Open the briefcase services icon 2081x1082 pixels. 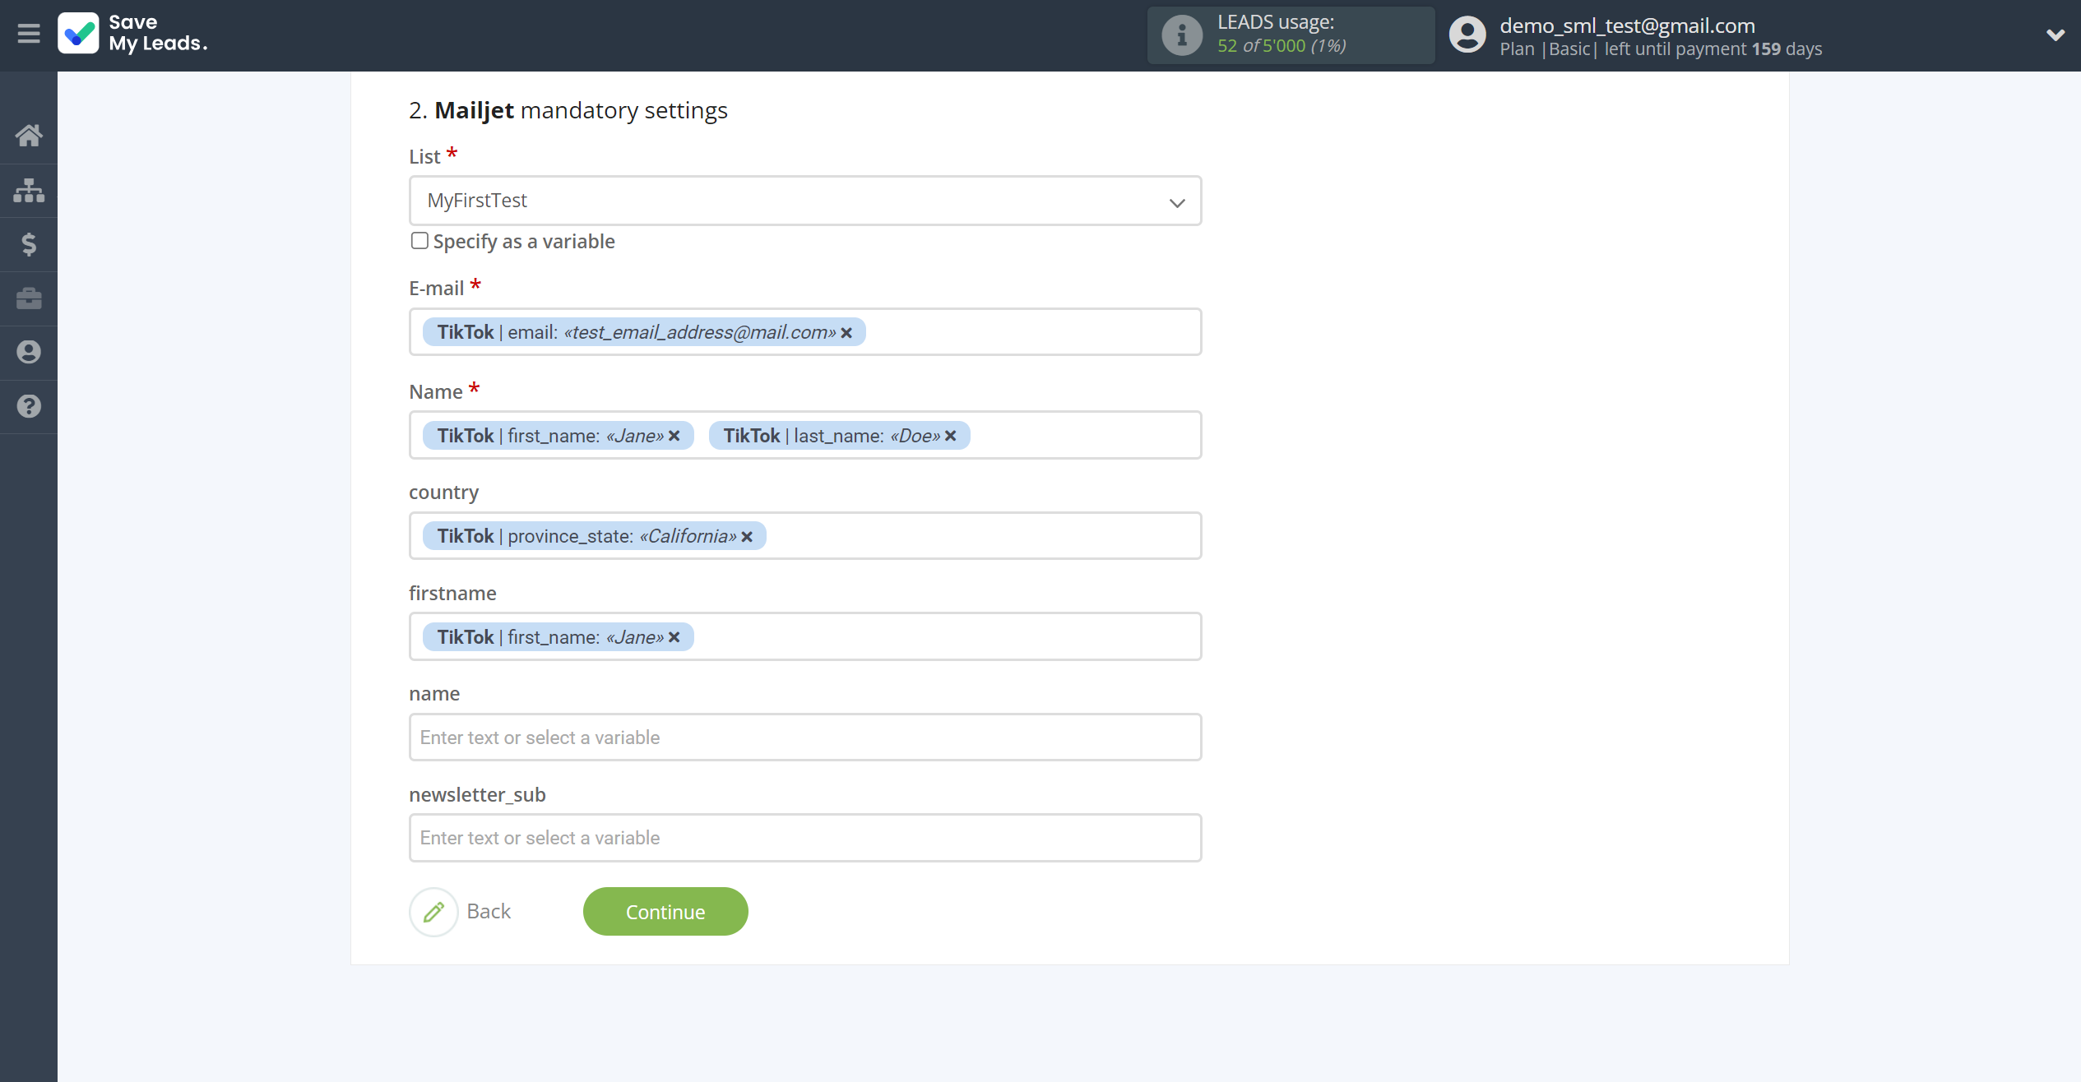[29, 298]
